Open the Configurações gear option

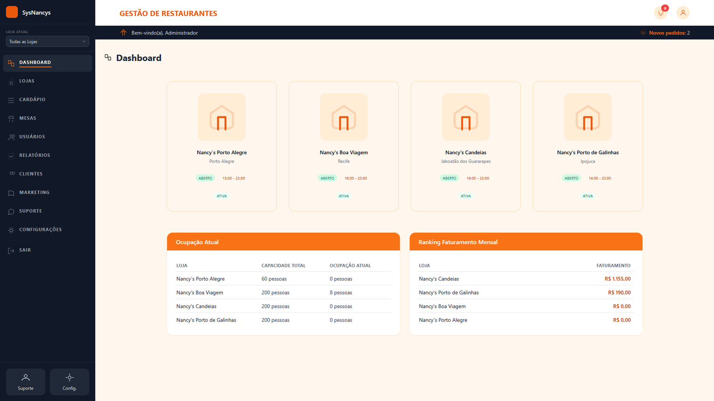pos(40,229)
